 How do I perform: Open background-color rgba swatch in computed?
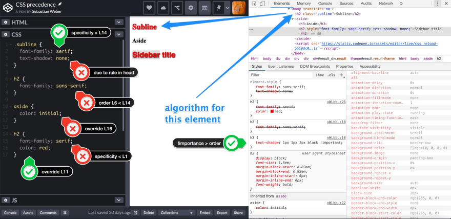pyautogui.click(x=412, y=148)
